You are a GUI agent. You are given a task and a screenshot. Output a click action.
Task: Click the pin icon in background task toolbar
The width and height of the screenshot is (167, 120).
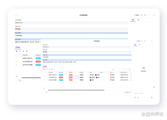pyautogui.click(x=23, y=51)
